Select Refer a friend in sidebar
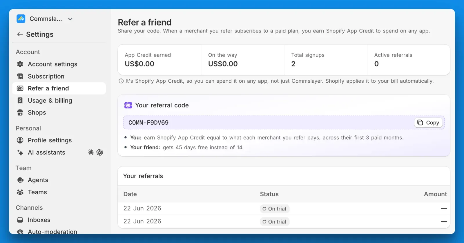This screenshot has height=243, width=464. click(59, 88)
